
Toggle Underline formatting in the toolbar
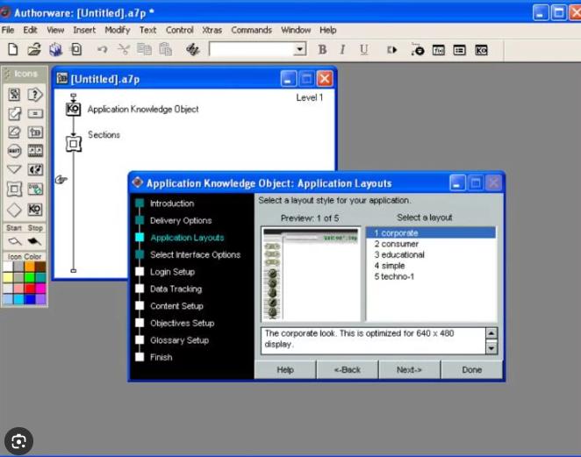(364, 50)
